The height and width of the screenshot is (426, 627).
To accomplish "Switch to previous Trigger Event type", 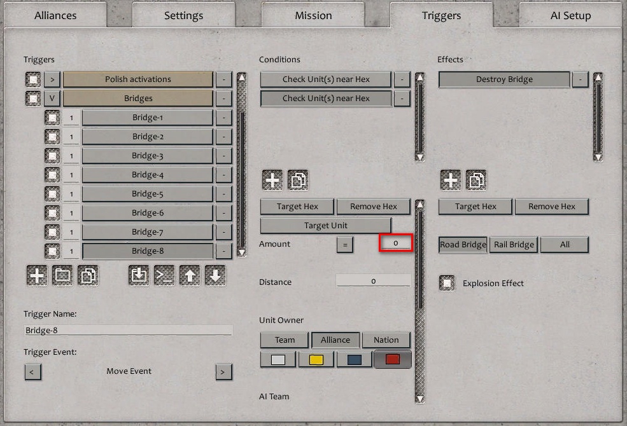I will coord(33,372).
